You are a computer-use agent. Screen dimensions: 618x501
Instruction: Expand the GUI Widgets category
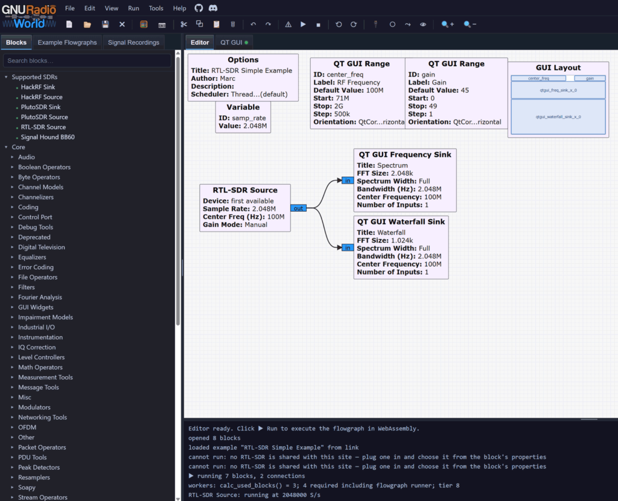pyautogui.click(x=12, y=307)
